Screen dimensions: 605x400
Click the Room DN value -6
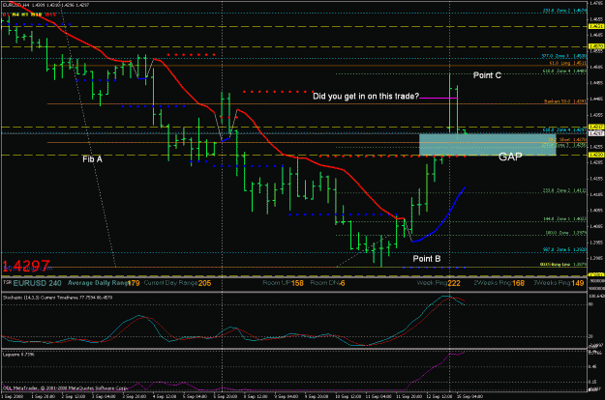(x=341, y=283)
